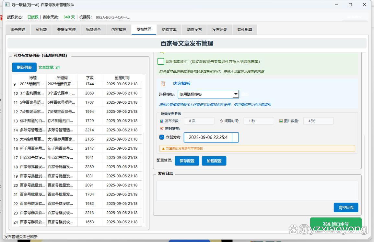The height and width of the screenshot is (242, 374).
Task: Open the scheduled date-time picker button
Action: pos(235,137)
